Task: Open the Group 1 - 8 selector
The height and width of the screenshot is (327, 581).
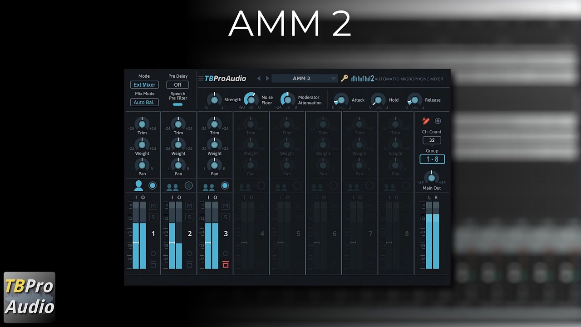Action: click(x=432, y=159)
